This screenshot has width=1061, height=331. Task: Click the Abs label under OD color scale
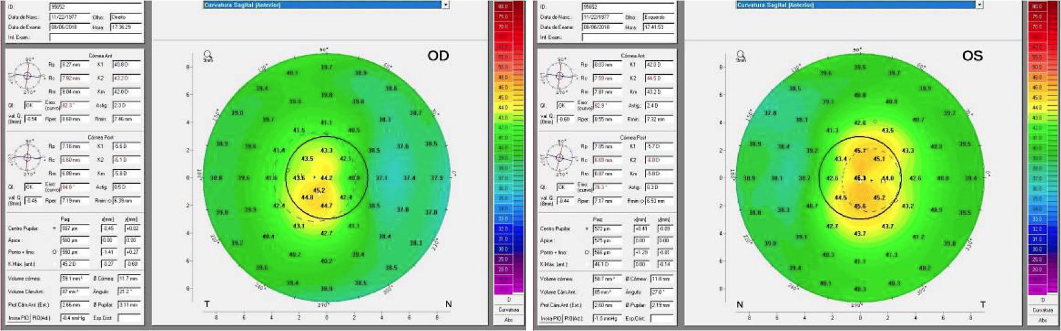(509, 319)
